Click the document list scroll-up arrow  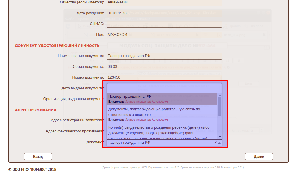click(220, 95)
